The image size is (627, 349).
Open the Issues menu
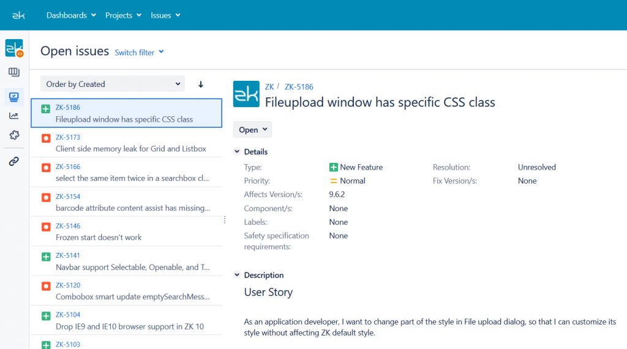click(165, 15)
